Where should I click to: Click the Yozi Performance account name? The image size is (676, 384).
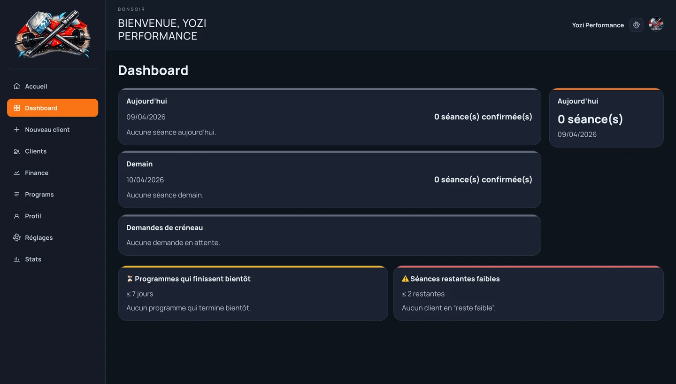[x=598, y=25]
